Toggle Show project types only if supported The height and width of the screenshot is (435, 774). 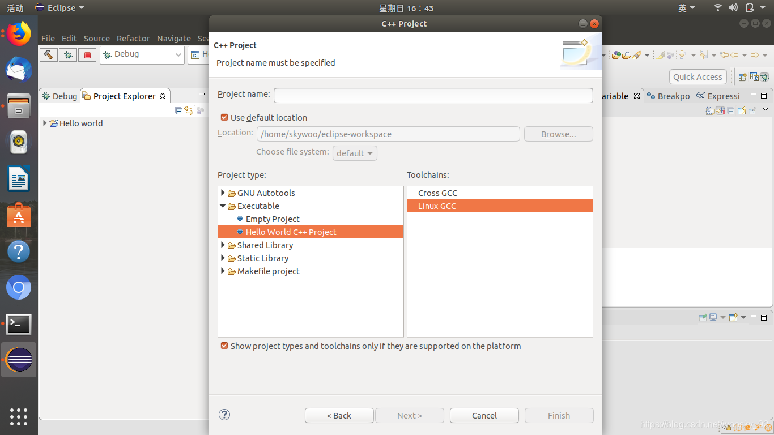tap(224, 346)
